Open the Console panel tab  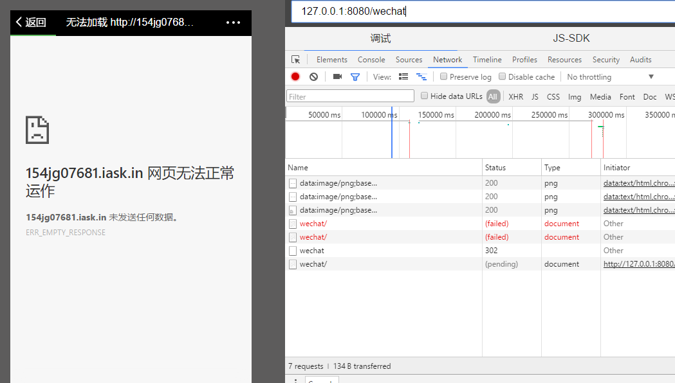(x=371, y=60)
